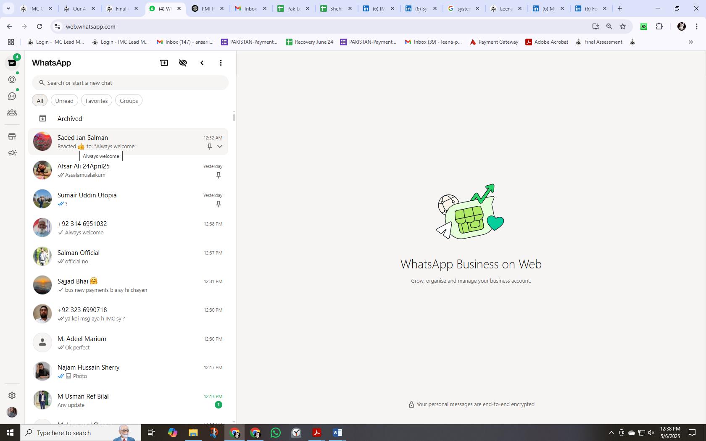Screen dimensions: 706x441
Task: Show hidden system tray icons
Action: pyautogui.click(x=611, y=433)
